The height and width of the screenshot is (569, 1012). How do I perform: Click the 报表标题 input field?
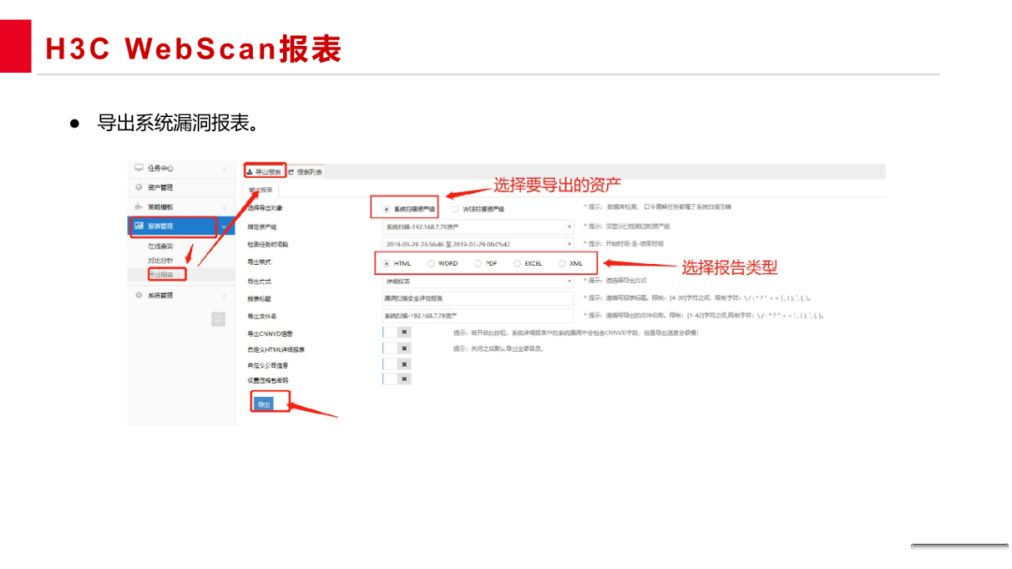[x=477, y=299]
